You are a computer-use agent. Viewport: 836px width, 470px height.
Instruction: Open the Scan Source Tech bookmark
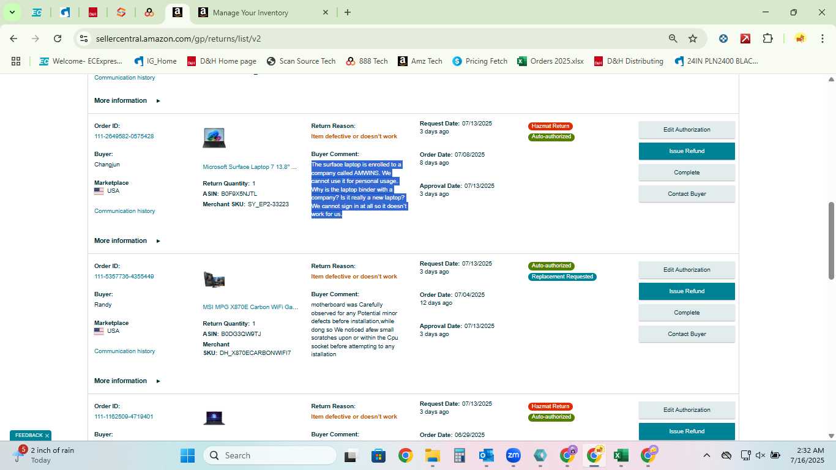[301, 61]
